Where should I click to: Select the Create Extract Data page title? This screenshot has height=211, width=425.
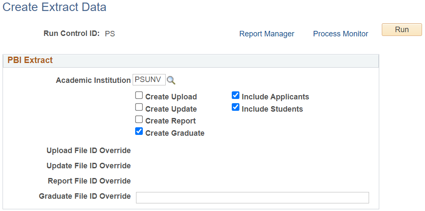55,7
